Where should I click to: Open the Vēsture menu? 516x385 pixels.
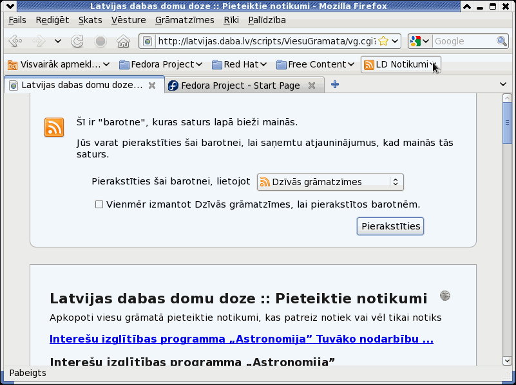[x=128, y=21]
